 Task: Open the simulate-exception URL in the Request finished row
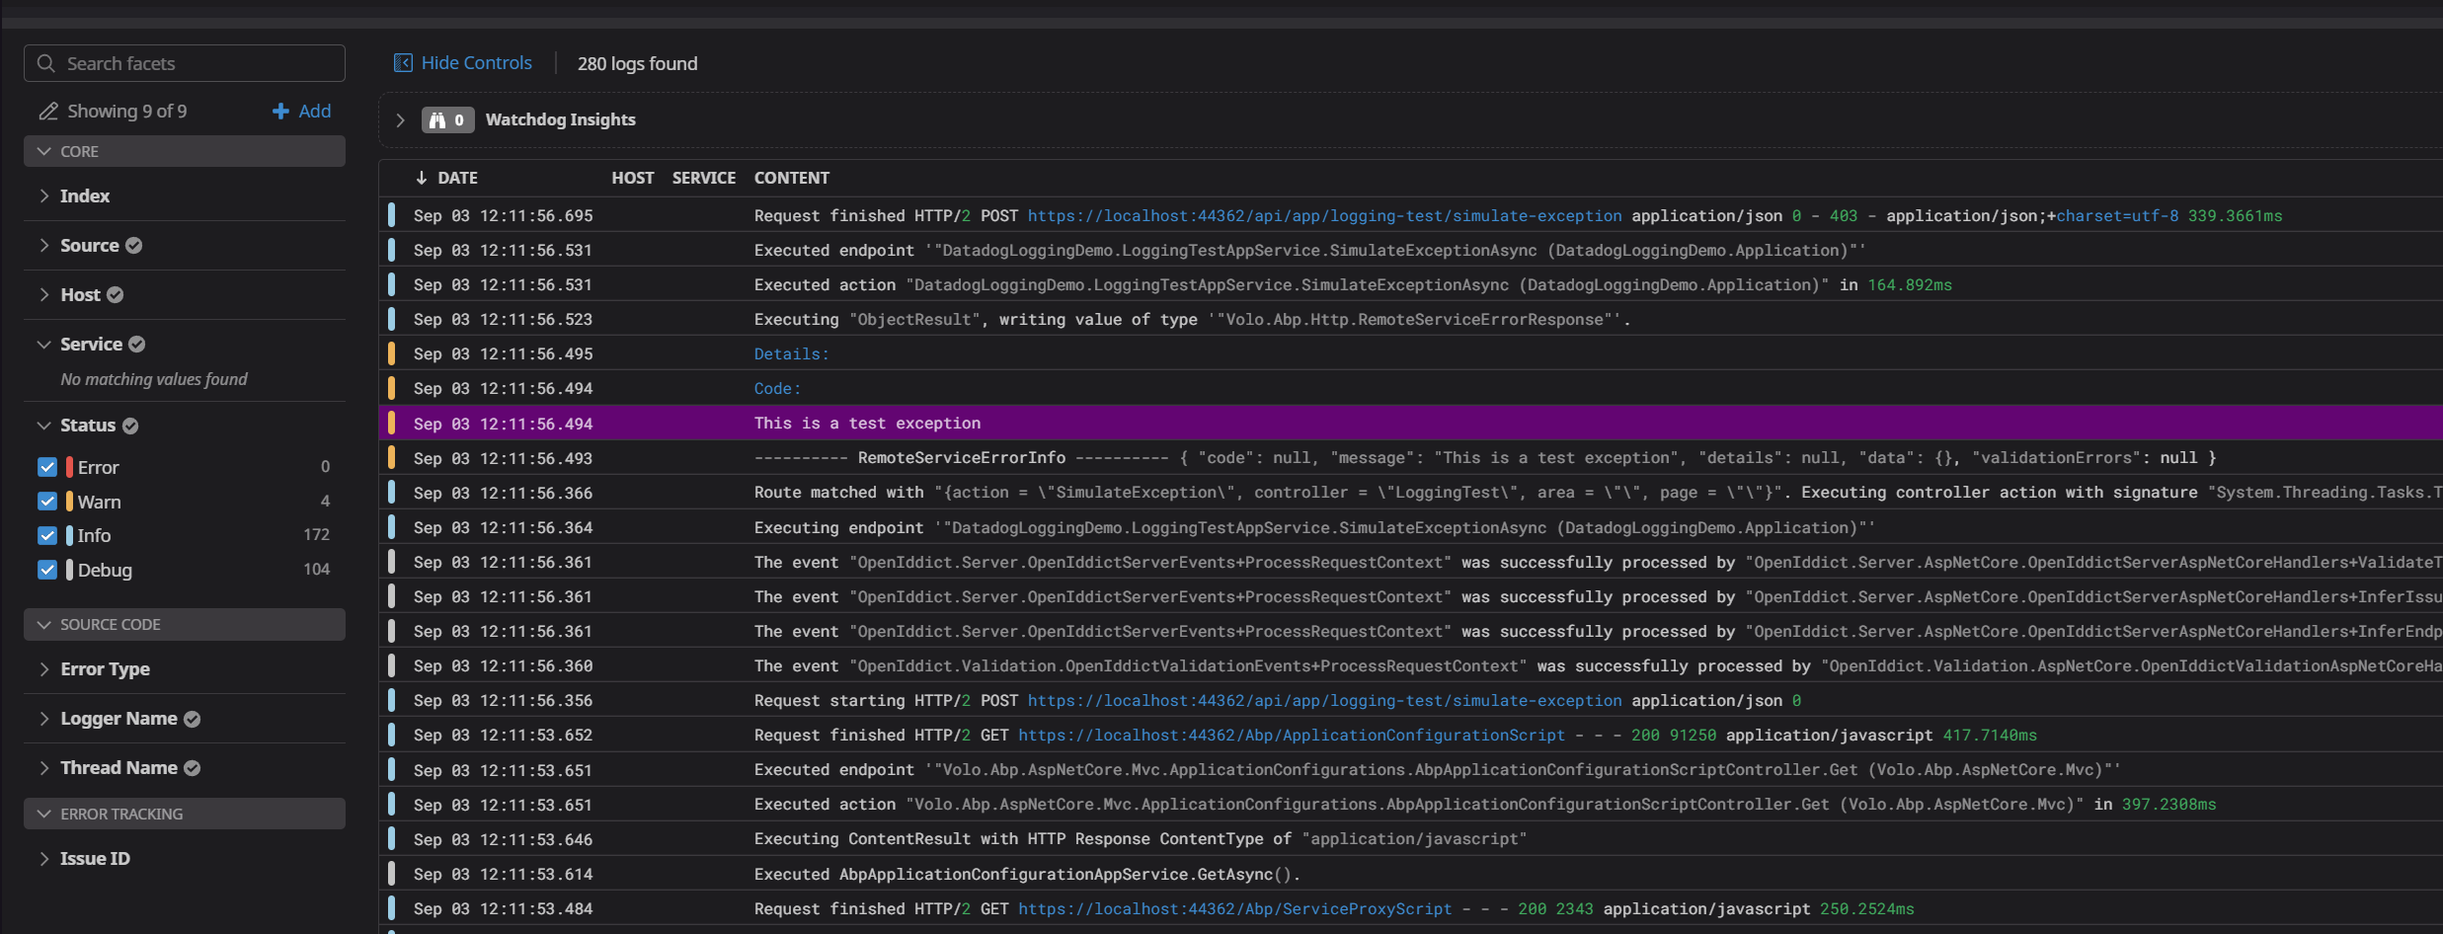1324,215
